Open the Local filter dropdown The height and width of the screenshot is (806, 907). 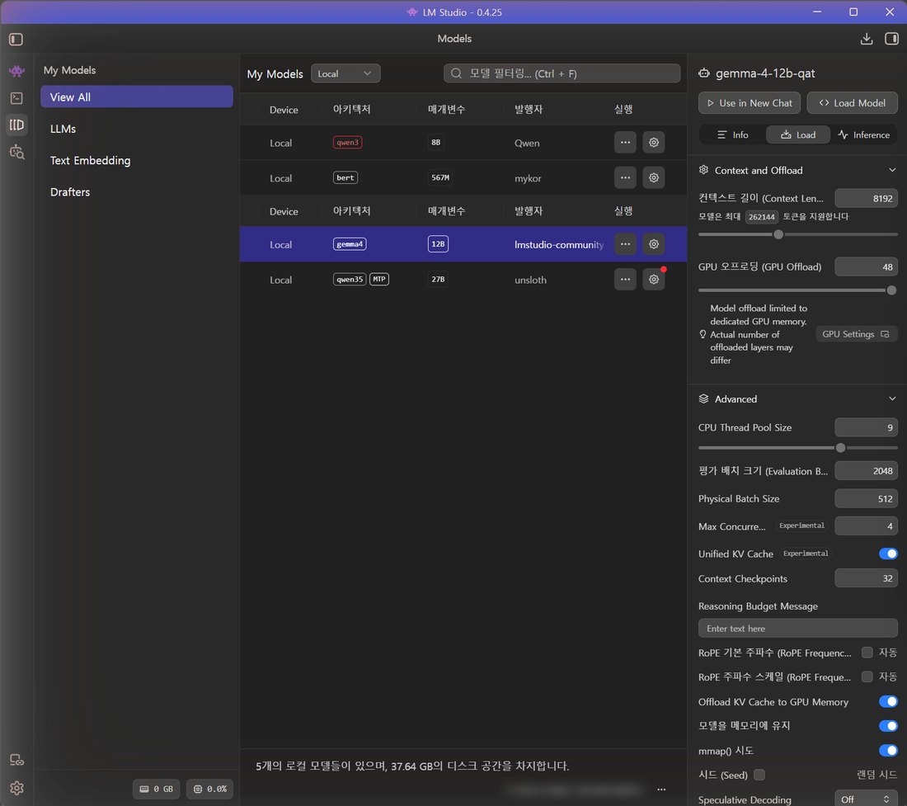[345, 73]
